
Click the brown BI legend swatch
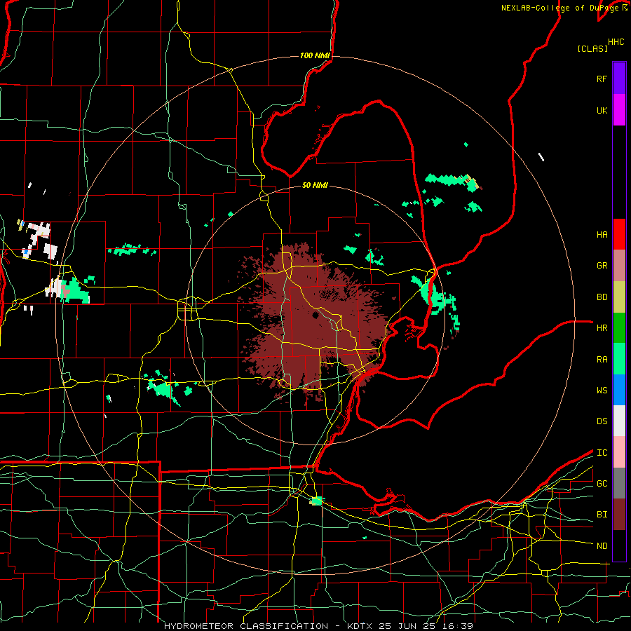(619, 515)
